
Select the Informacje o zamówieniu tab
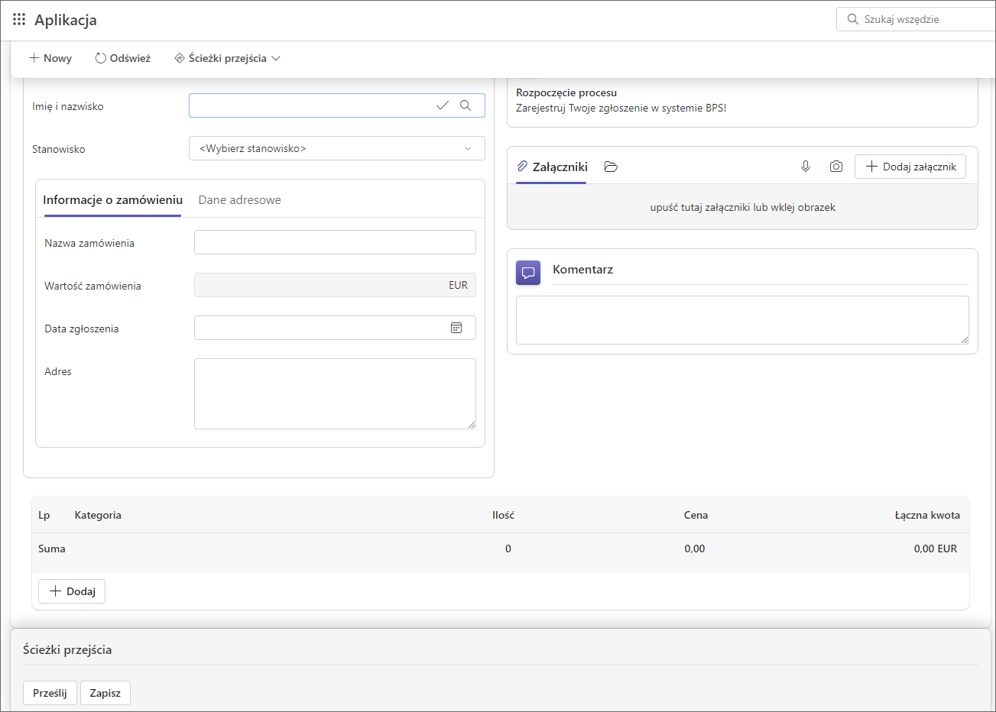pos(113,200)
